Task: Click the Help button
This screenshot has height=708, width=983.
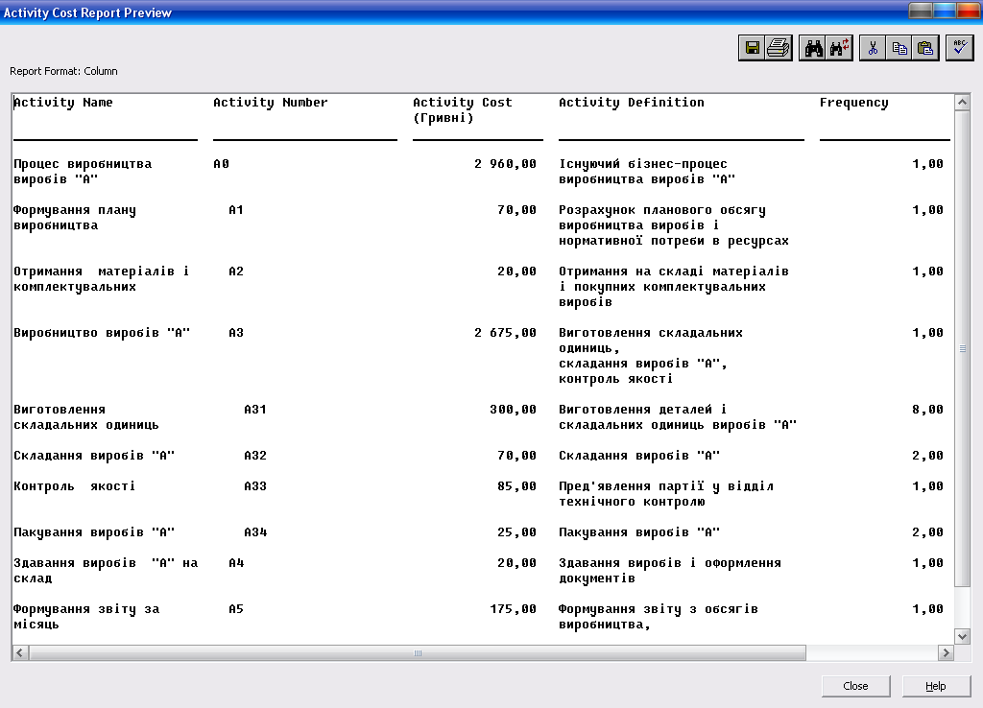Action: (x=935, y=686)
